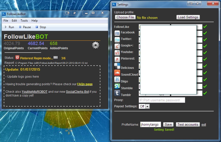221x142 pixels.
Task: Open the Help menu
Action: point(35,21)
